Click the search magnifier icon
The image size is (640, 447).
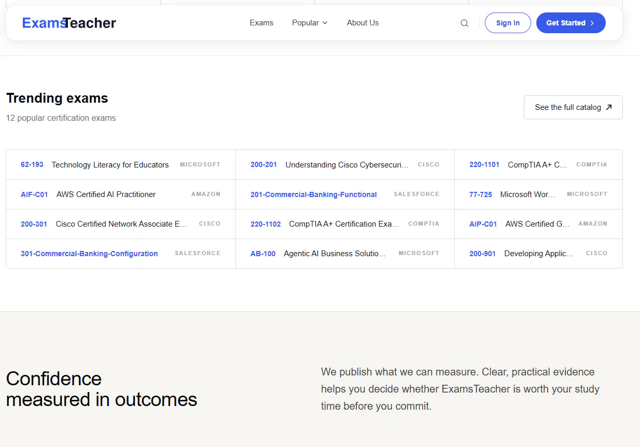(464, 23)
